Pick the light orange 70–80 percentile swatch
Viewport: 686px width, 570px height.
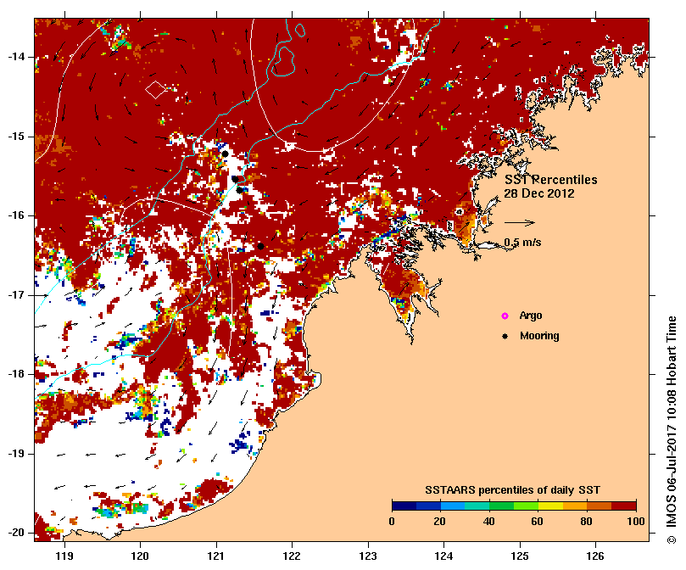(575, 506)
